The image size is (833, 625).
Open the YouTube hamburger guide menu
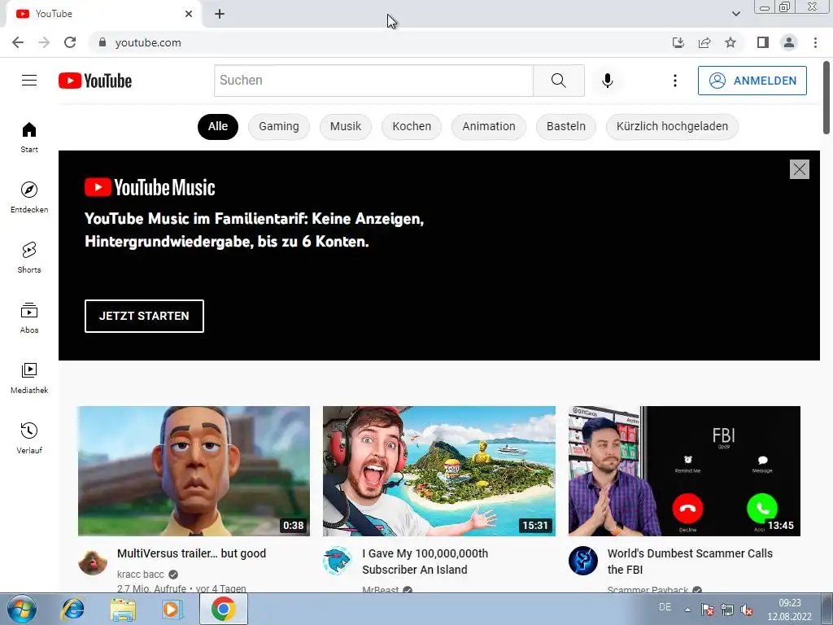[x=29, y=81]
